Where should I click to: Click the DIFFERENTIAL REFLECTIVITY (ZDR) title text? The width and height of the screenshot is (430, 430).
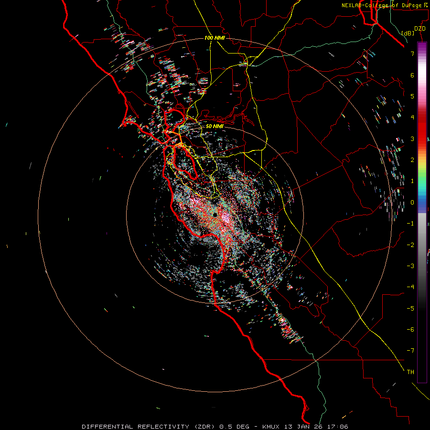point(150,427)
